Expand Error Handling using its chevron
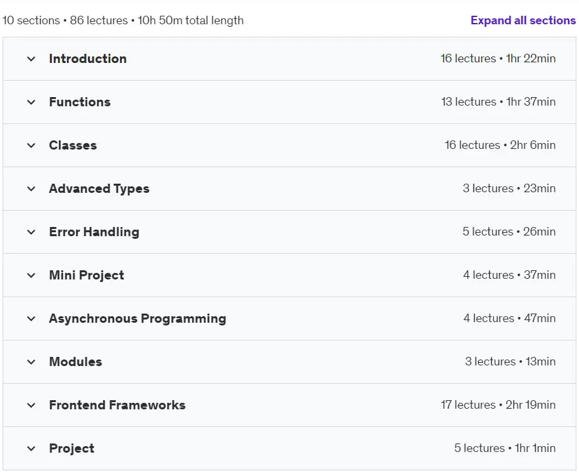 click(x=31, y=232)
